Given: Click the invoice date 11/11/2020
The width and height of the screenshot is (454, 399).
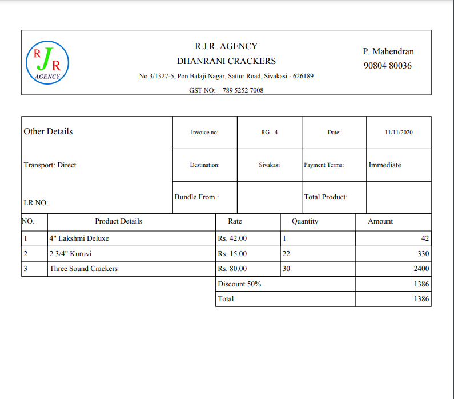Looking at the screenshot, I should point(399,133).
